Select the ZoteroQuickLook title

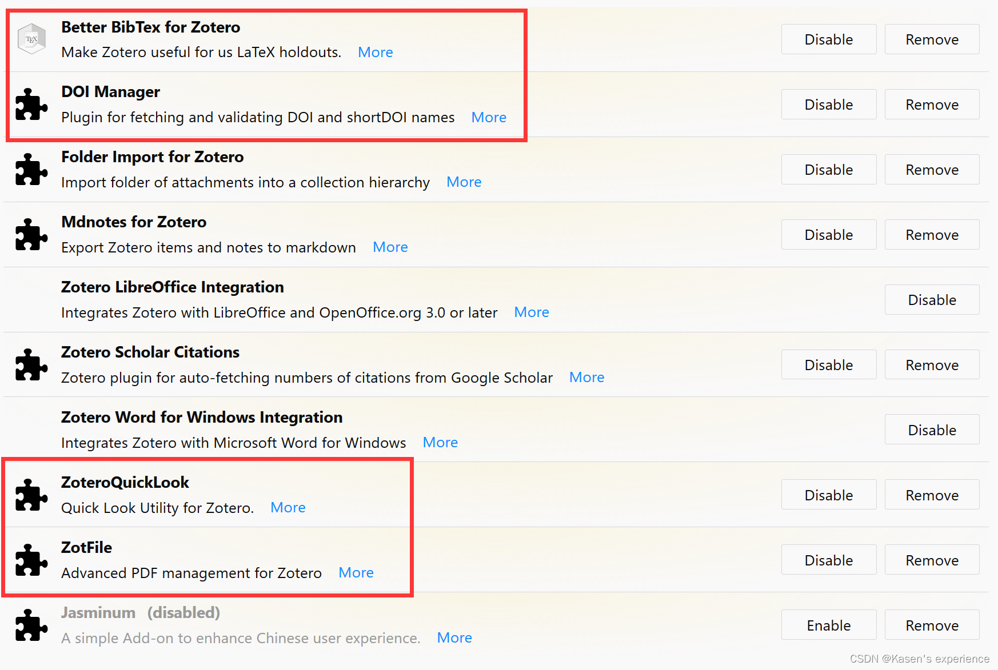click(x=125, y=482)
